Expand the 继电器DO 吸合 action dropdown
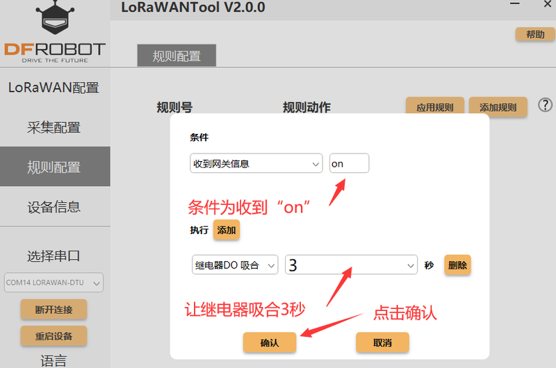Viewport: 556px width, 368px height. 234,265
